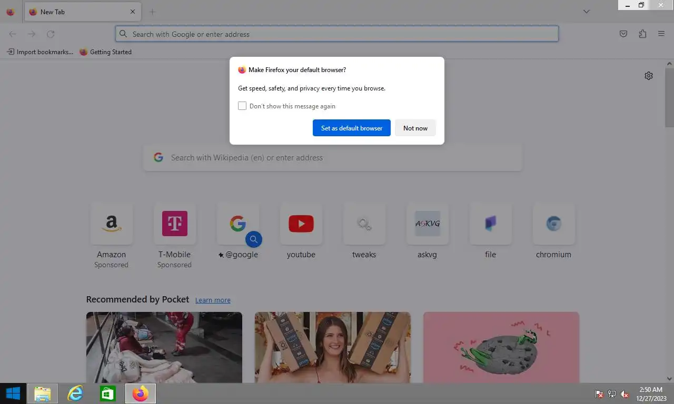674x404 pixels.
Task: Click the Search with Wikipedia field
Action: (333, 157)
